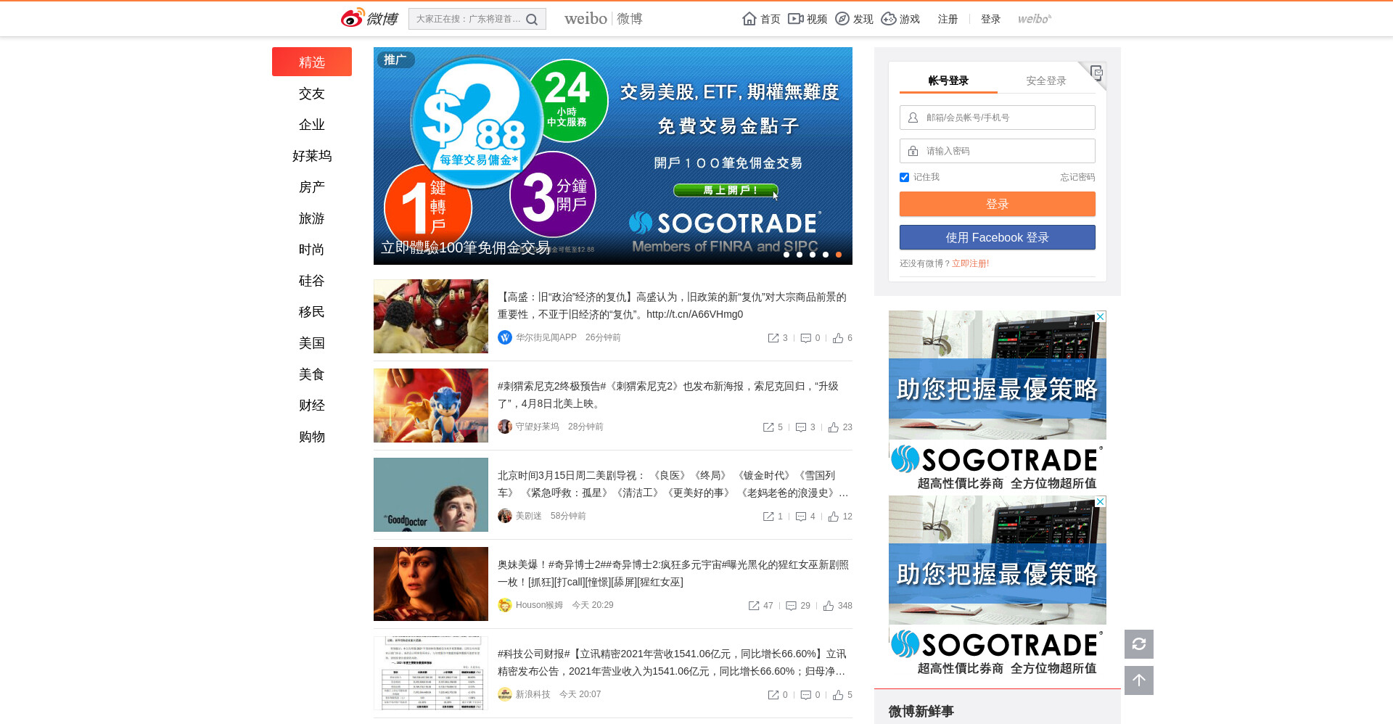The height and width of the screenshot is (724, 1393).
Task: Select the 安全登录 tab
Action: [x=1046, y=81]
